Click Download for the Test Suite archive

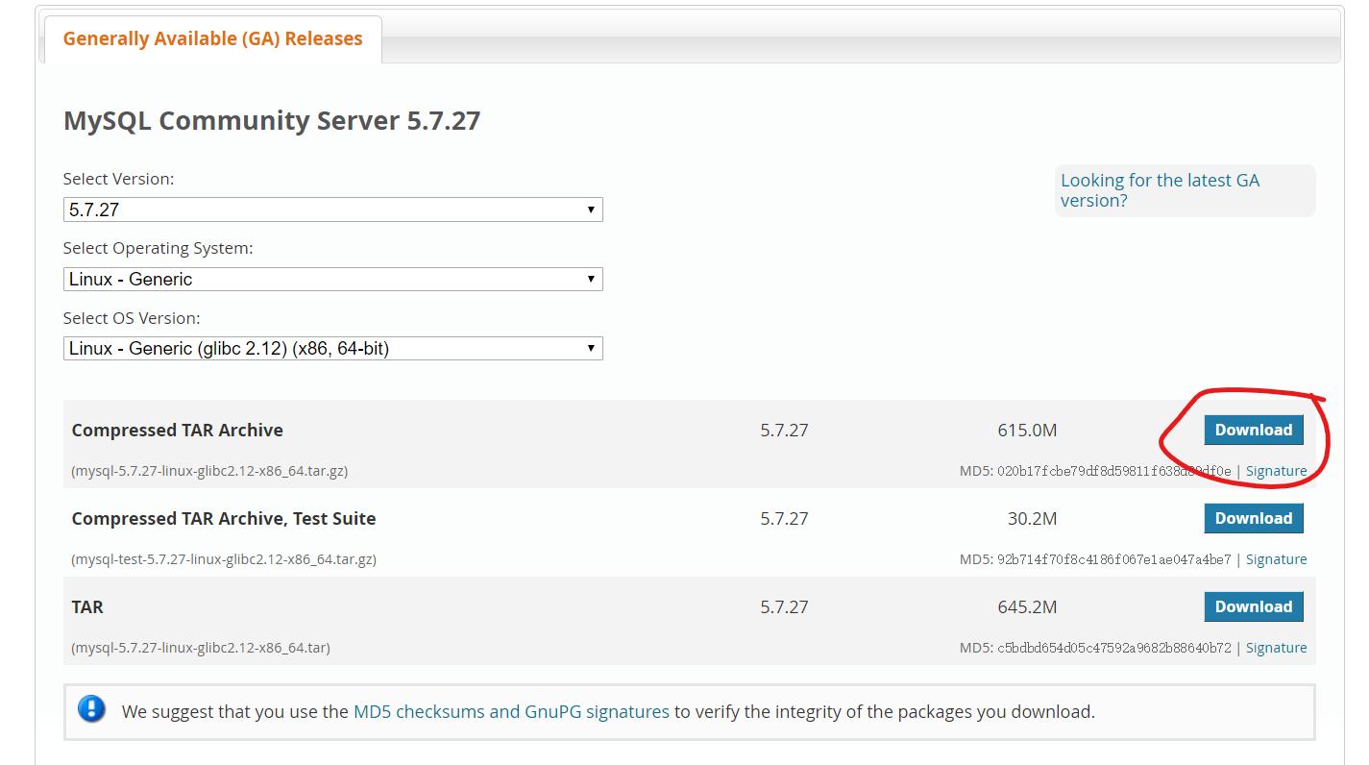1253,519
